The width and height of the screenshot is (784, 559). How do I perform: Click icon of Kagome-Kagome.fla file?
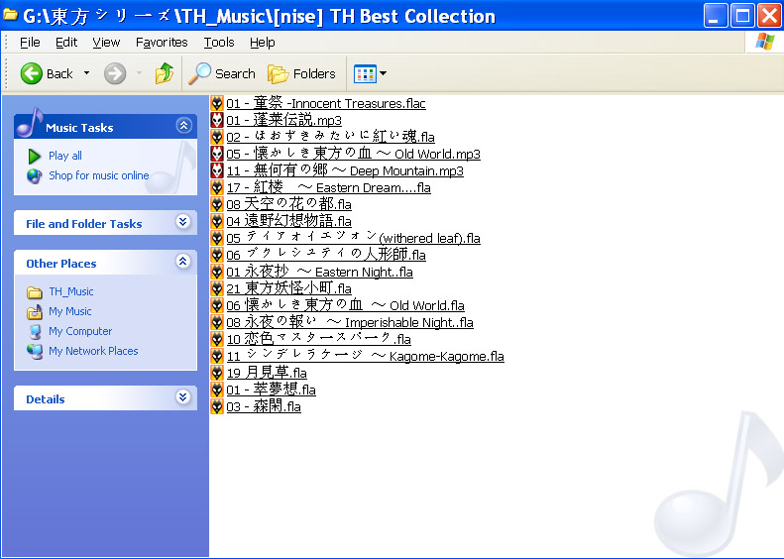[x=216, y=356]
